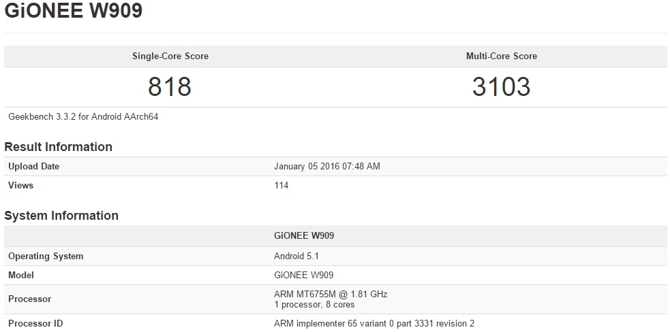Select the bold GiONEE W909 table header

point(304,235)
